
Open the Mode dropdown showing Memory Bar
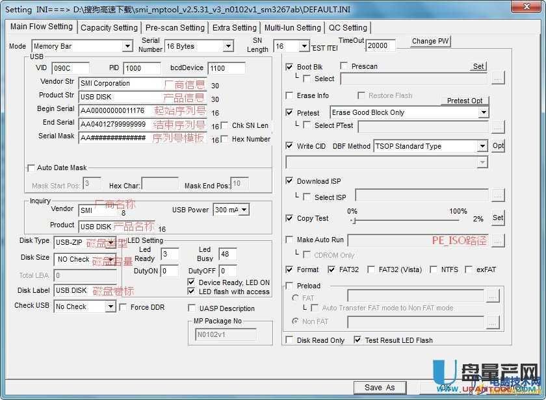(x=127, y=47)
